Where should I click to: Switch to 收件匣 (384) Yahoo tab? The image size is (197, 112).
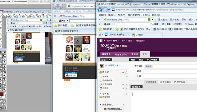tap(121, 54)
